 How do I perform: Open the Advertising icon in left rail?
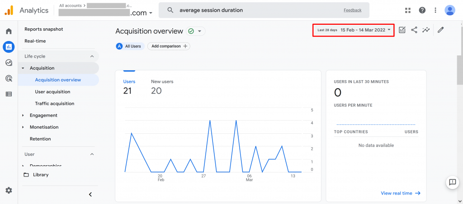click(9, 78)
